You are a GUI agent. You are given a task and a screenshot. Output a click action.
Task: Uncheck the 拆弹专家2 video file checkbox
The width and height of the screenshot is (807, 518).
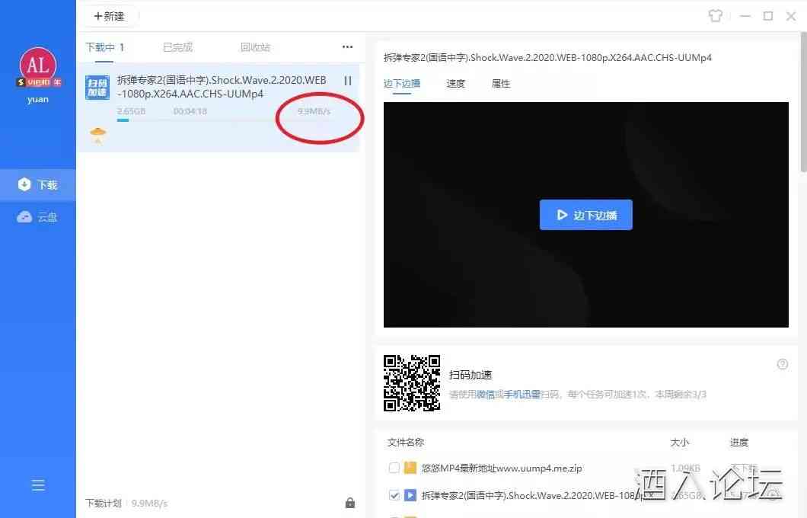tap(394, 495)
